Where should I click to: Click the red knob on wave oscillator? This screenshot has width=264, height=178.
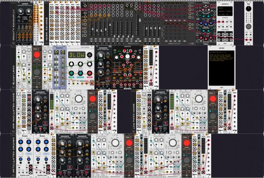point(90,73)
